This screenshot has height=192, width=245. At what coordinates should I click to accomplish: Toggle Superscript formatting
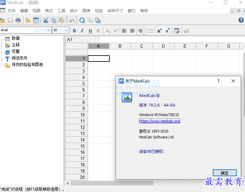tap(116, 31)
